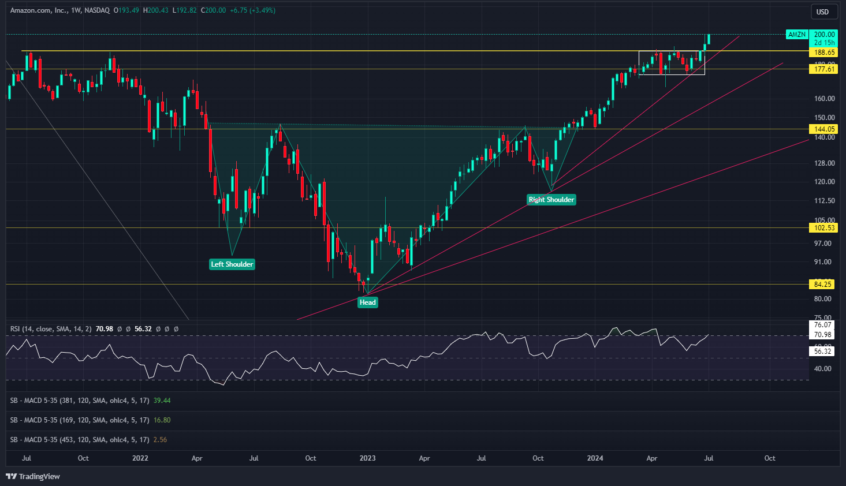Click the open value O193.49

tap(126, 10)
